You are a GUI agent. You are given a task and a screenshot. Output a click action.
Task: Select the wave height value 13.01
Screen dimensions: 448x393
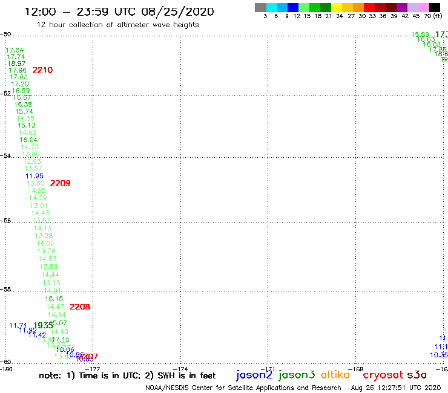[39, 206]
